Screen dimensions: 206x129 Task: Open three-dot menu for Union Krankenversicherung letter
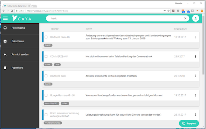click(x=195, y=115)
